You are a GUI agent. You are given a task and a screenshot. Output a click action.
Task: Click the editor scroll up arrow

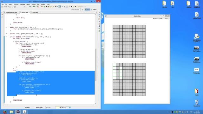coord(96,15)
